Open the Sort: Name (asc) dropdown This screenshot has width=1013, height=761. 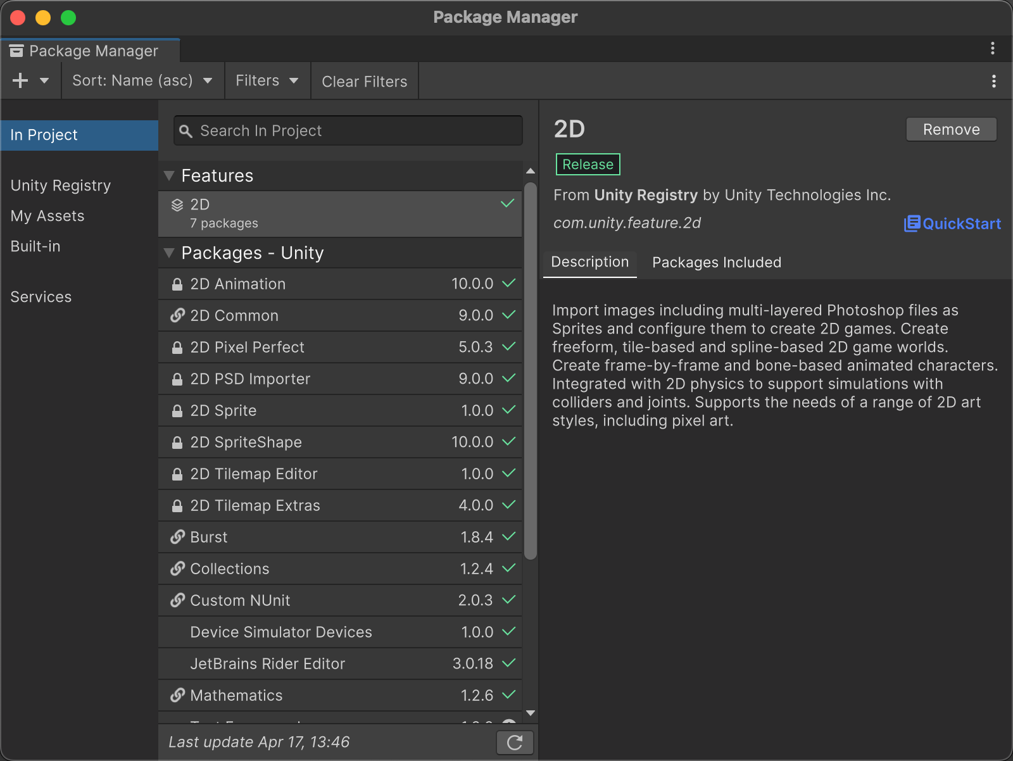pyautogui.click(x=142, y=80)
